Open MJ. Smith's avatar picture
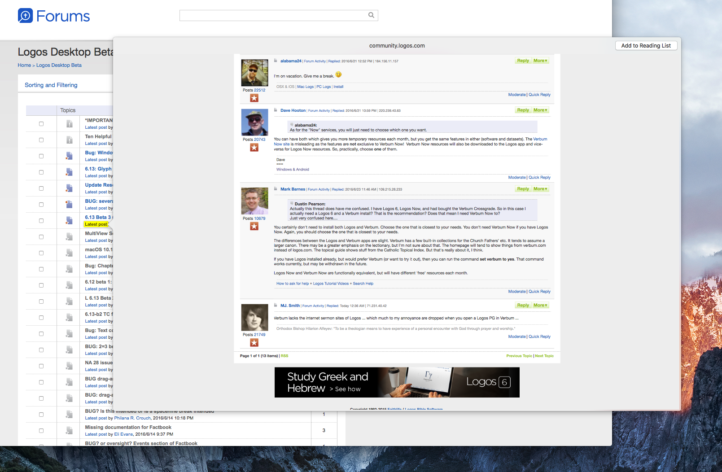 (254, 317)
